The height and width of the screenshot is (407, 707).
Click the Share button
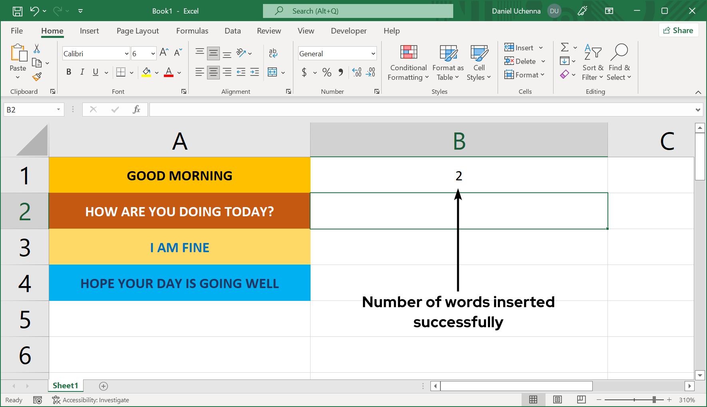tap(678, 30)
